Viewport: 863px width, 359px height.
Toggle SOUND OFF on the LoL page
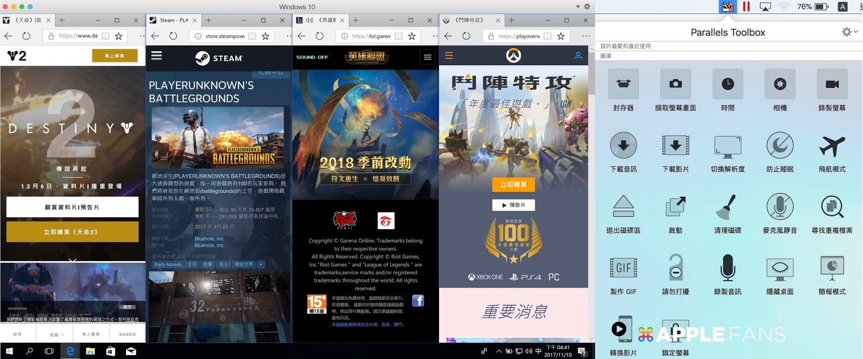(x=312, y=57)
